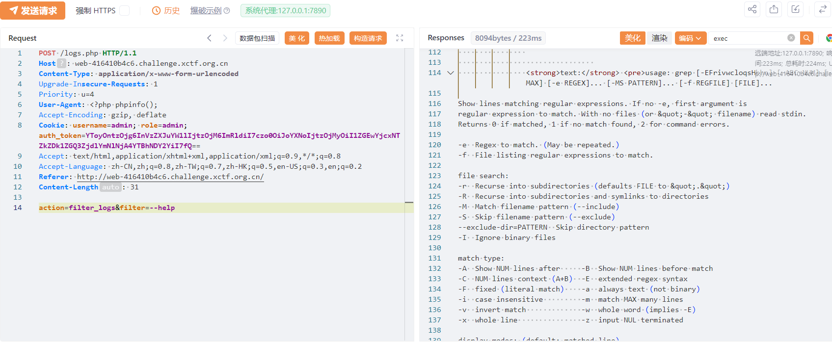This screenshot has height=342, width=832.
Task: Click the 构造请求 construct request button
Action: coord(368,38)
